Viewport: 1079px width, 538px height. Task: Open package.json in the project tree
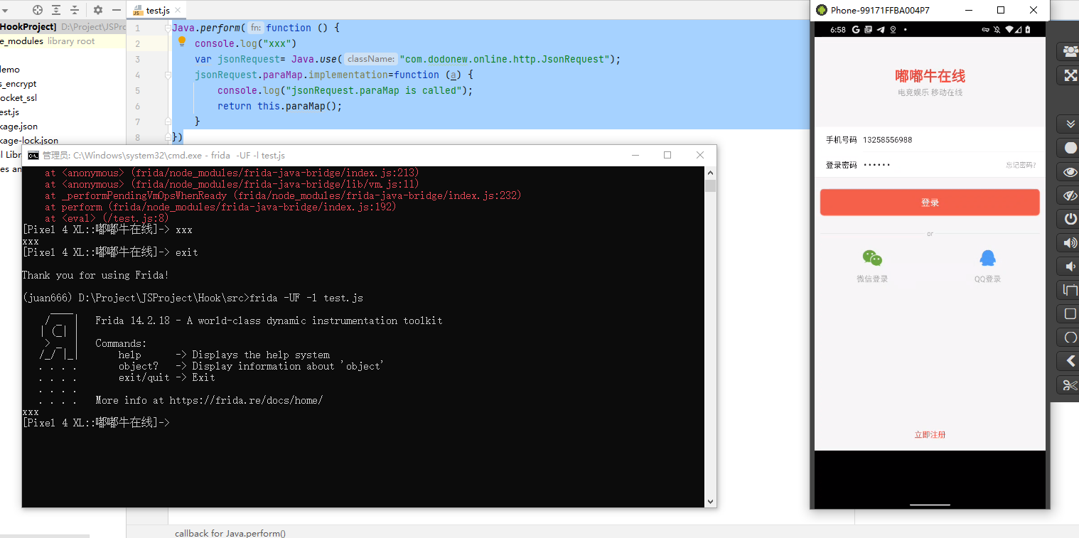click(19, 127)
